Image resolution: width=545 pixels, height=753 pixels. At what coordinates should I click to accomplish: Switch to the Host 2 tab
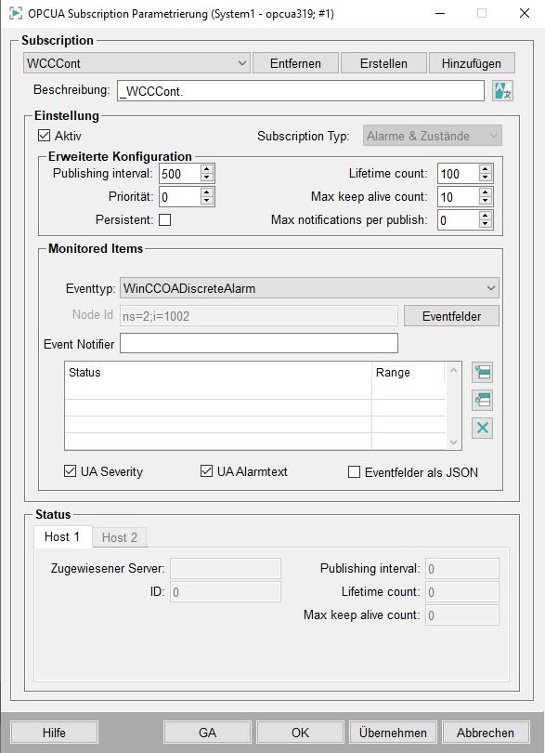(x=120, y=537)
